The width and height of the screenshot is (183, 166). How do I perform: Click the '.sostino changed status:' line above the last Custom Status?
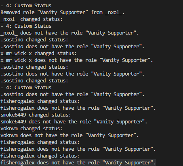coord(34,81)
